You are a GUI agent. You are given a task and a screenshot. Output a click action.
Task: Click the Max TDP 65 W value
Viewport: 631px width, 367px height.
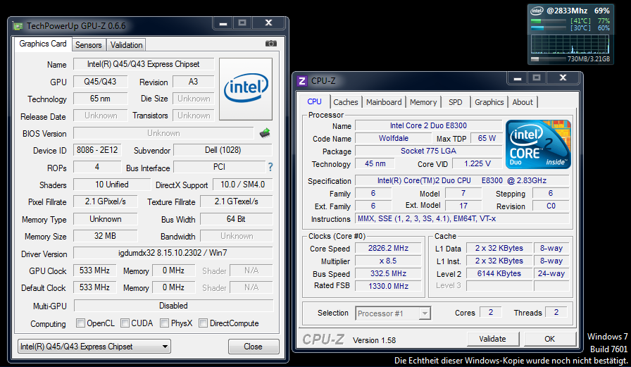point(487,138)
